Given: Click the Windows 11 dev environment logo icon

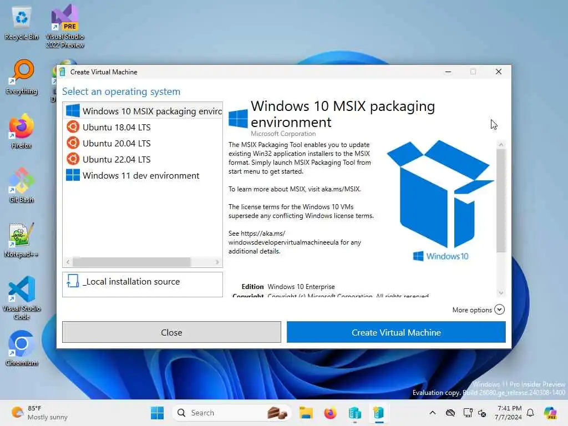Looking at the screenshot, I should pos(73,175).
